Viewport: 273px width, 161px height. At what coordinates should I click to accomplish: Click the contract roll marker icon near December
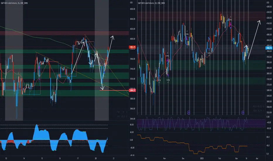pos(189,113)
